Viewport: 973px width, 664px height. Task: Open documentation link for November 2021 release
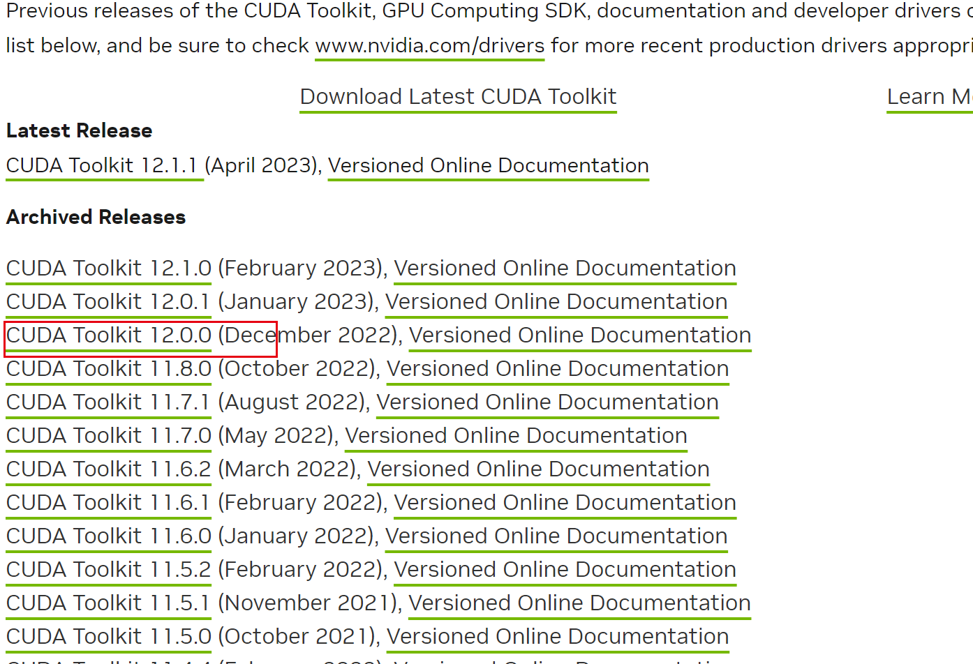pyautogui.click(x=580, y=603)
